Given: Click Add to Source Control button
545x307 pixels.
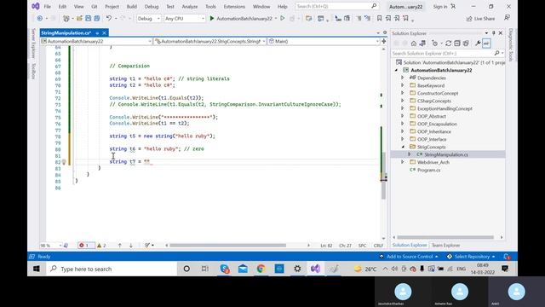Looking at the screenshot, I should (x=409, y=257).
